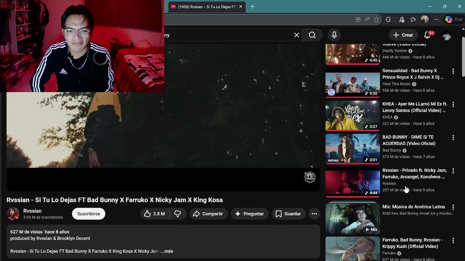Click the YouTube search magnifier button

coord(312,35)
